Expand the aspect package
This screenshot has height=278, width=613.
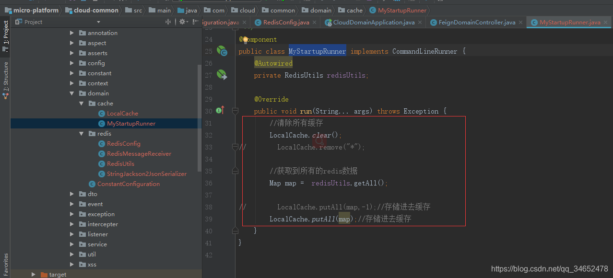(72, 43)
